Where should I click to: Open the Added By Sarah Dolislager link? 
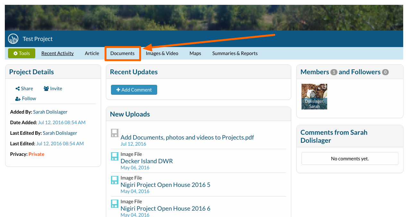tap(50, 112)
